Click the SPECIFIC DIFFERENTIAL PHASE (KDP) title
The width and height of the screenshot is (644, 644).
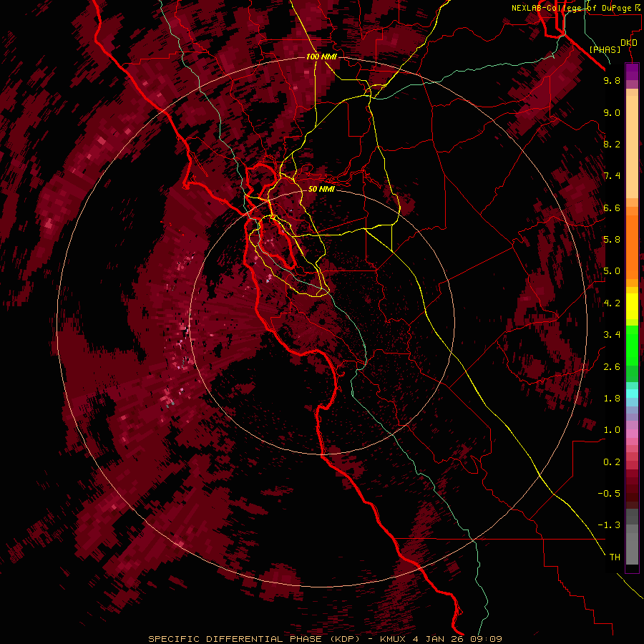point(254,639)
